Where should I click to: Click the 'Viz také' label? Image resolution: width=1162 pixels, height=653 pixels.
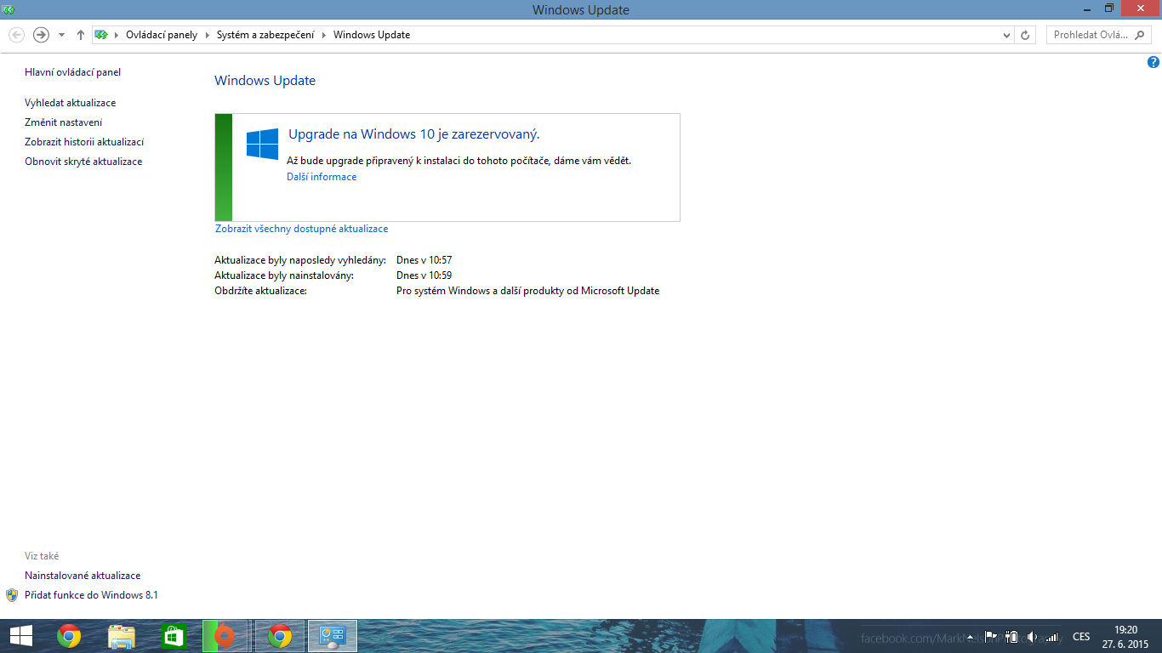click(x=42, y=556)
